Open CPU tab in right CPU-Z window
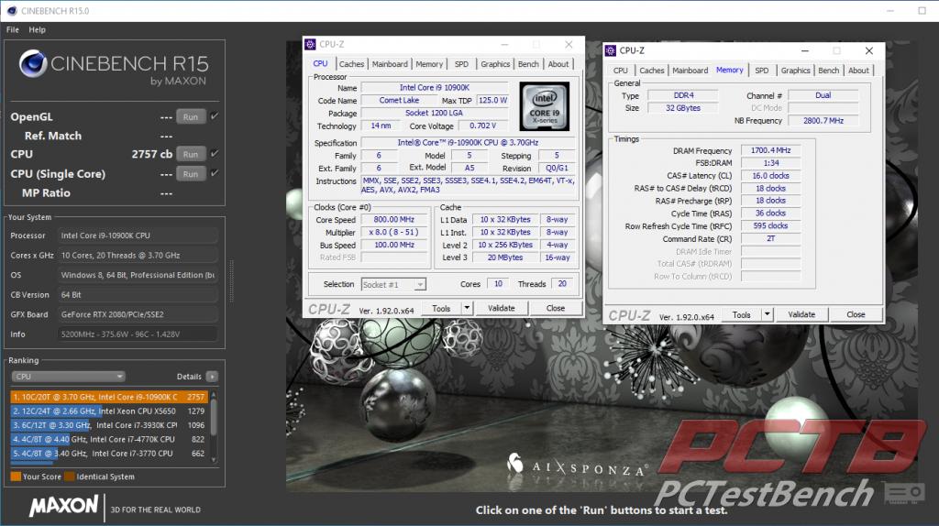 (621, 71)
